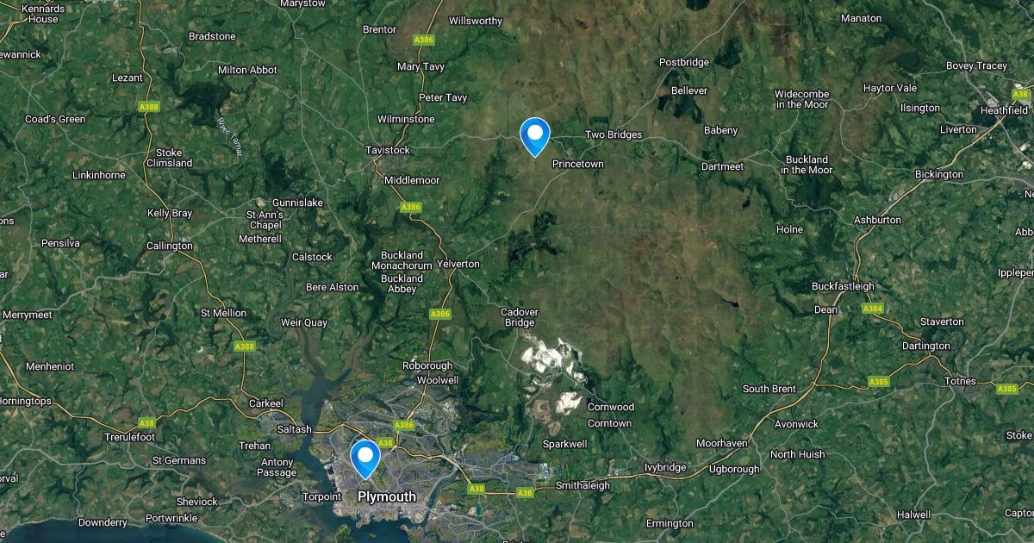Click the A38 road shield near Heathfield
Image resolution: width=1034 pixels, height=543 pixels.
pyautogui.click(x=1021, y=94)
